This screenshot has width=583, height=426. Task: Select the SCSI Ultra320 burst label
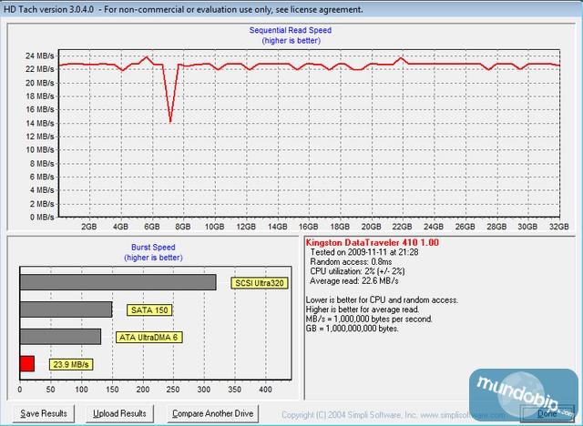click(260, 283)
